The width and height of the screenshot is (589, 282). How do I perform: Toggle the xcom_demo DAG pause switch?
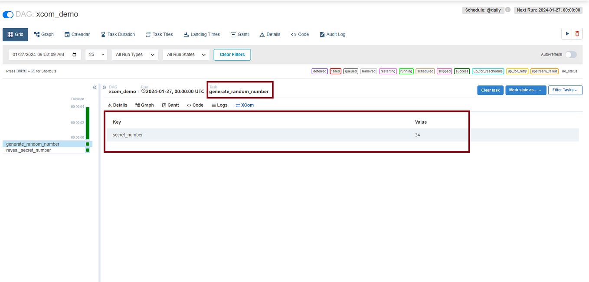pos(8,14)
